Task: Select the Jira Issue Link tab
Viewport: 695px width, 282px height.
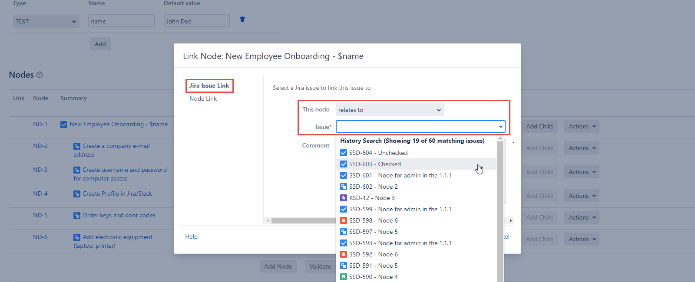Action: (x=209, y=85)
